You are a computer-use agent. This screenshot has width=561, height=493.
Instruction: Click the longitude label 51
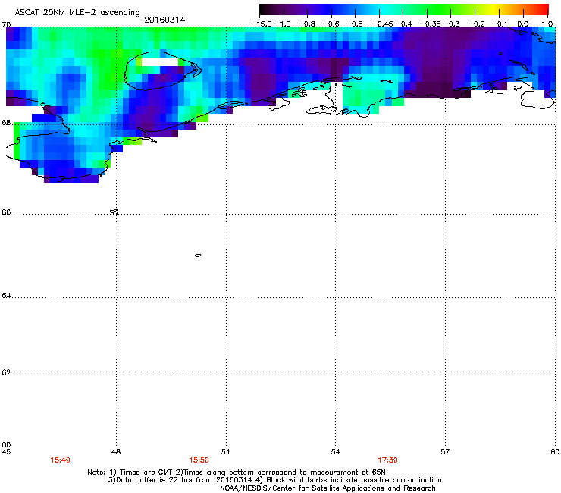pyautogui.click(x=225, y=452)
